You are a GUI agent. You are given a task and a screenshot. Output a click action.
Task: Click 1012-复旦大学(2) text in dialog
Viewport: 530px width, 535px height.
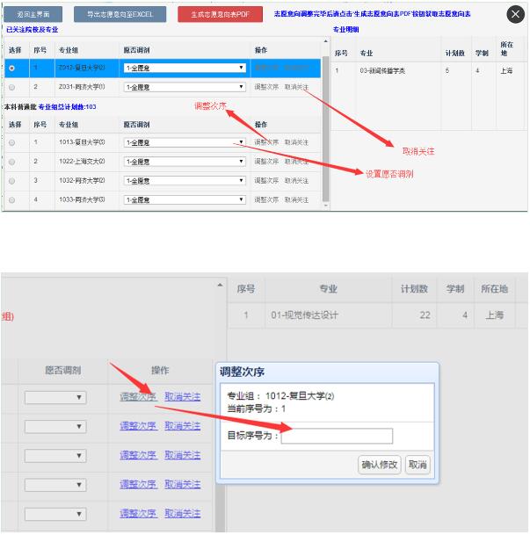pyautogui.click(x=300, y=396)
